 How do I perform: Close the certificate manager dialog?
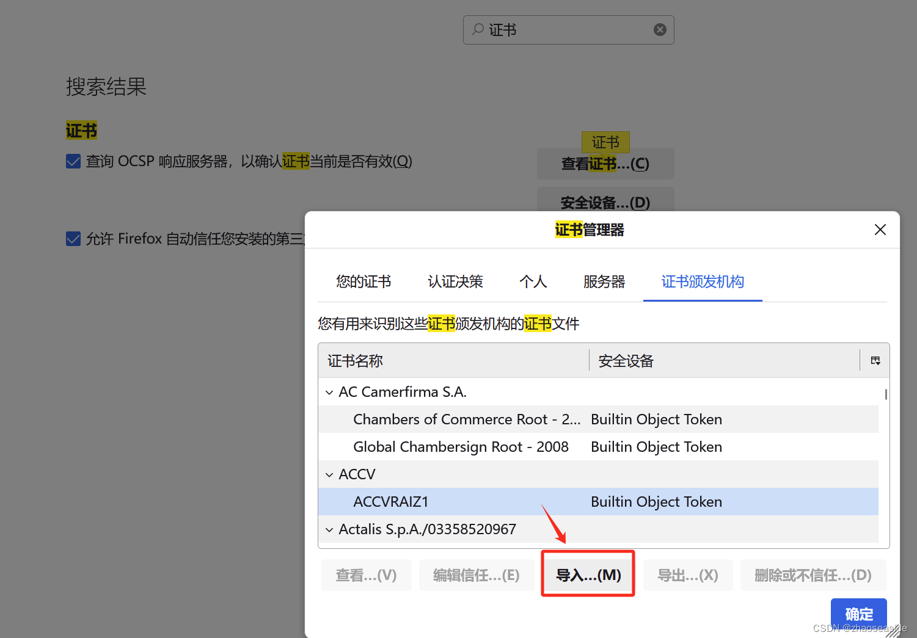880,230
